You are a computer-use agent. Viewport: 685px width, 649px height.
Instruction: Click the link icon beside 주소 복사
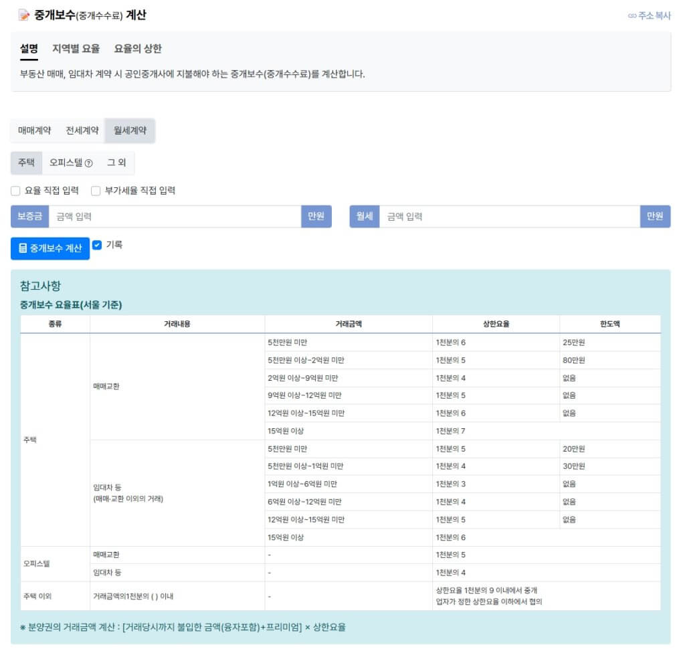click(632, 16)
